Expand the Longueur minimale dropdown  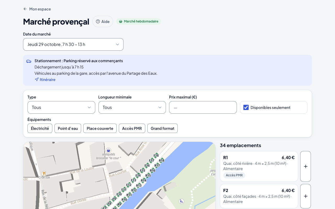(x=132, y=107)
